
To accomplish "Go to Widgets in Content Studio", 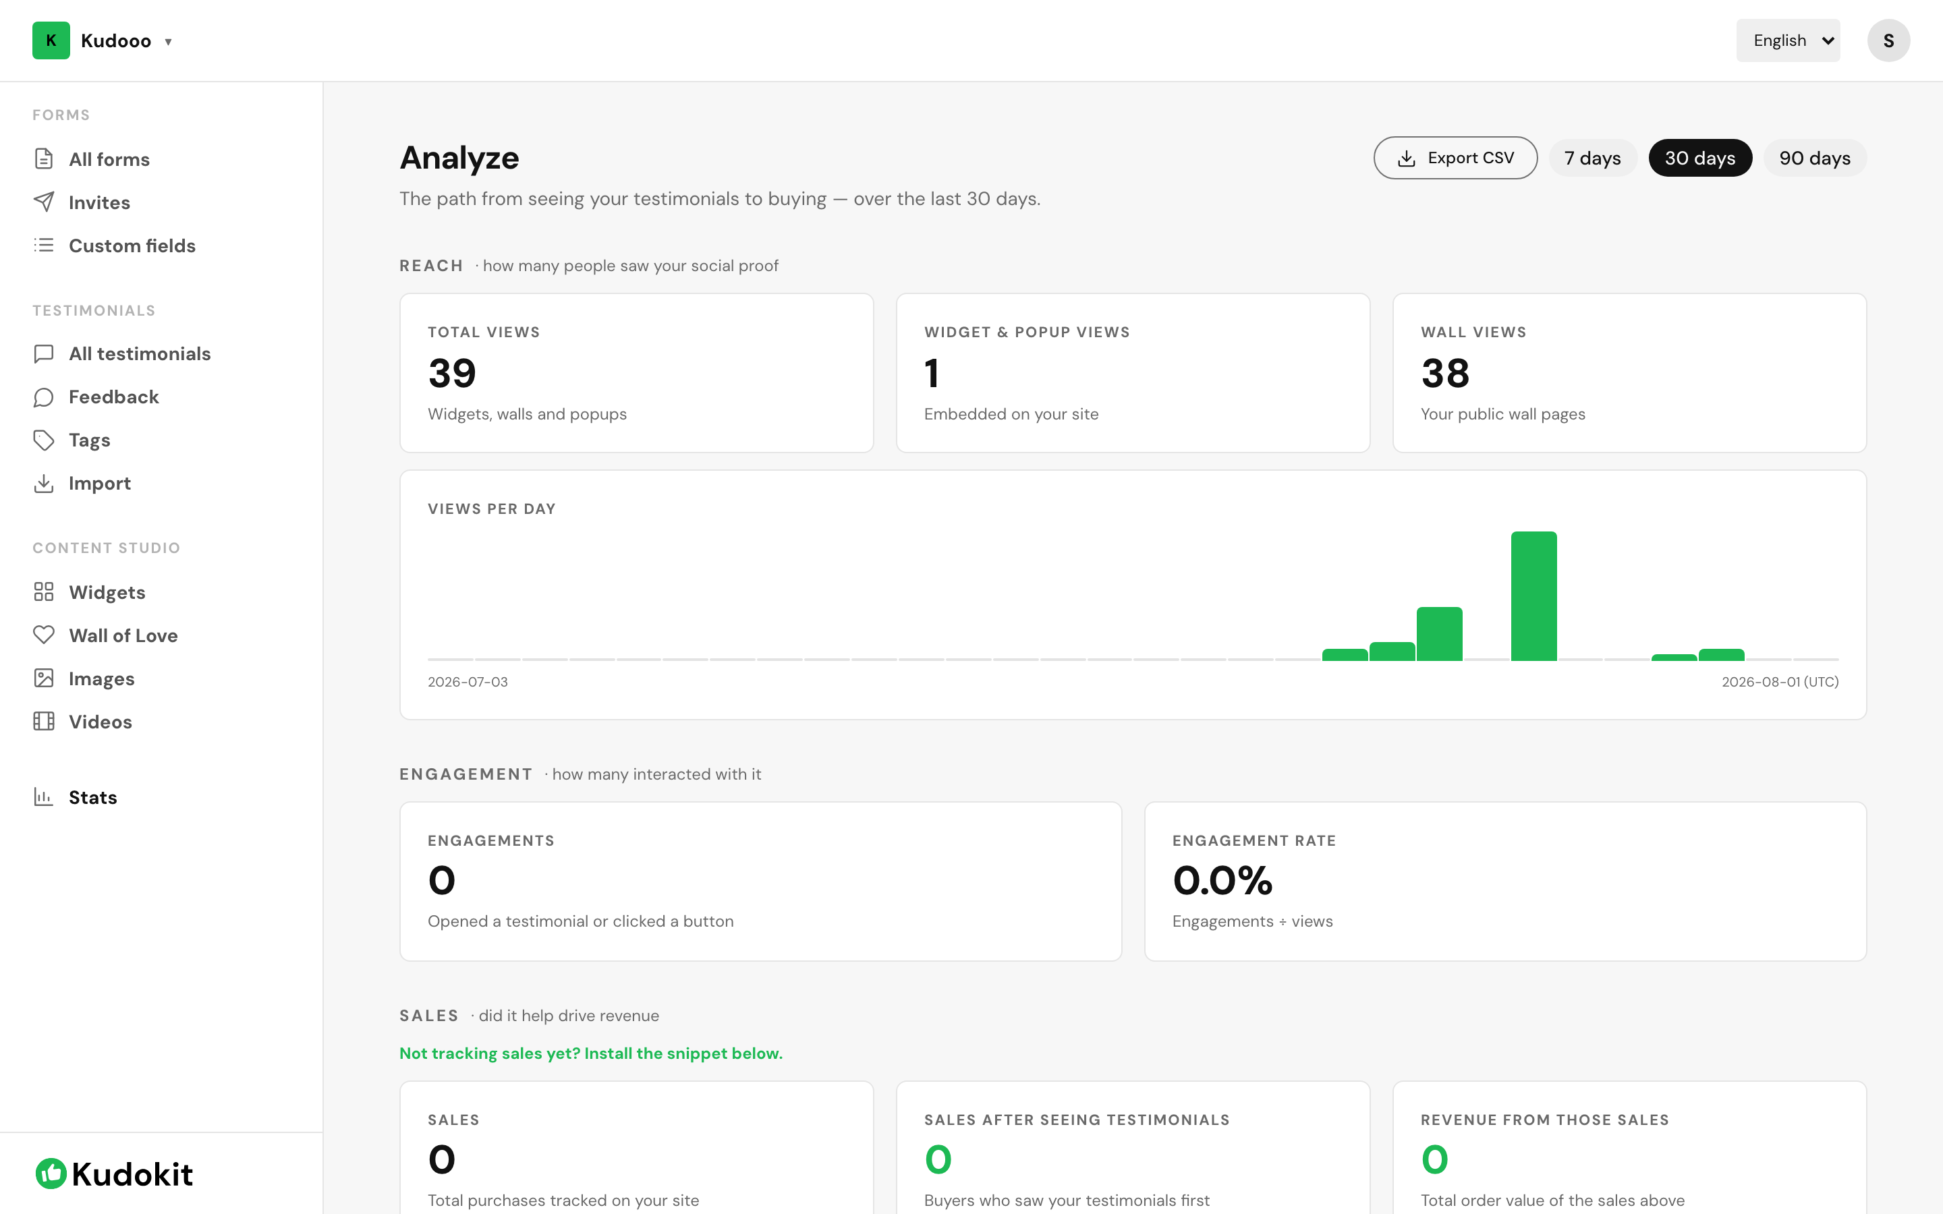I will click(x=107, y=591).
